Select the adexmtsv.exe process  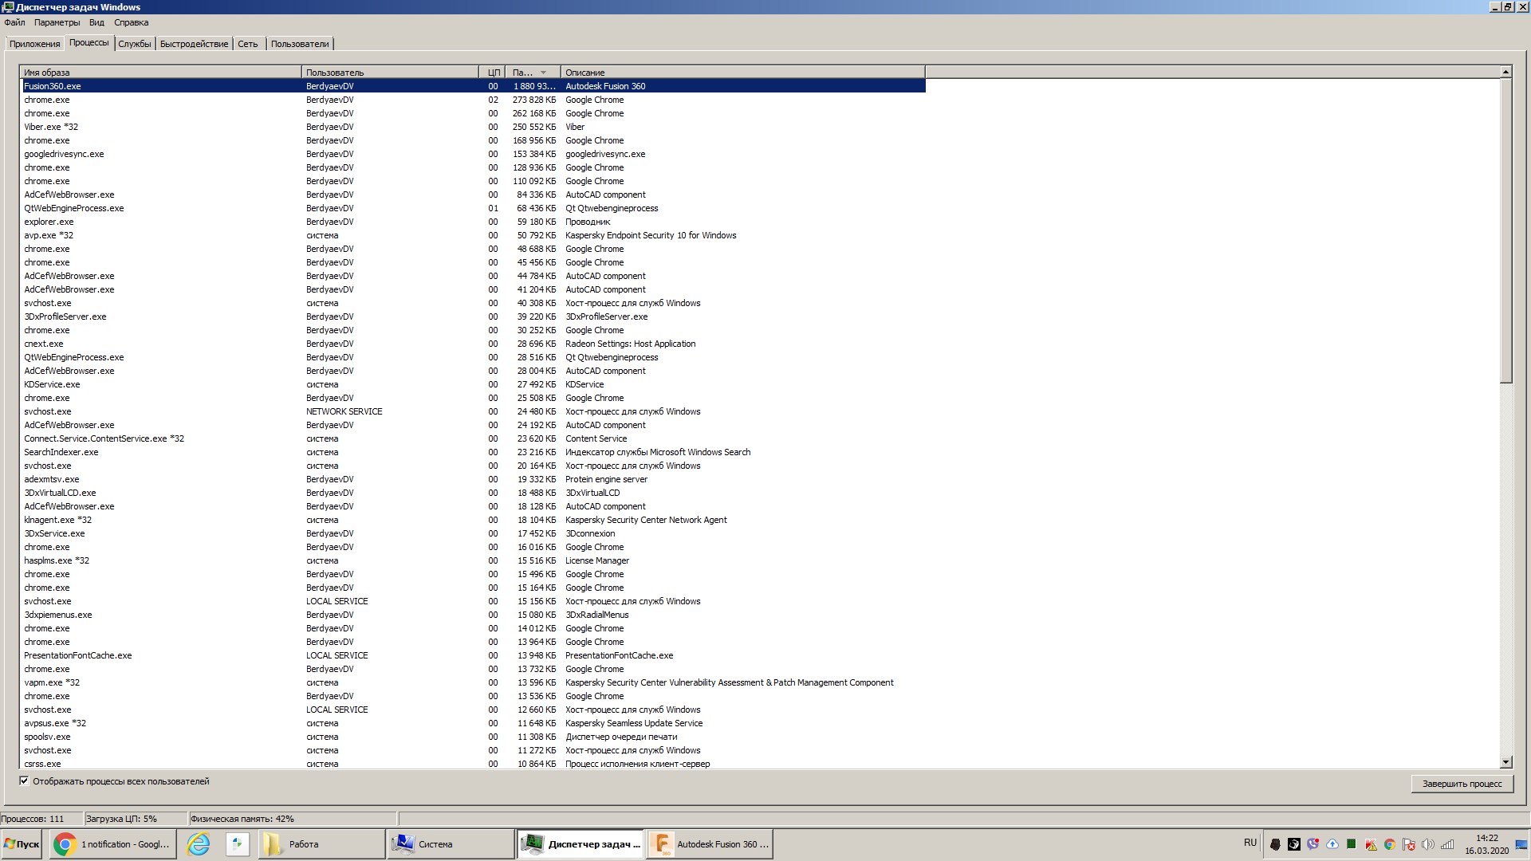473,479
